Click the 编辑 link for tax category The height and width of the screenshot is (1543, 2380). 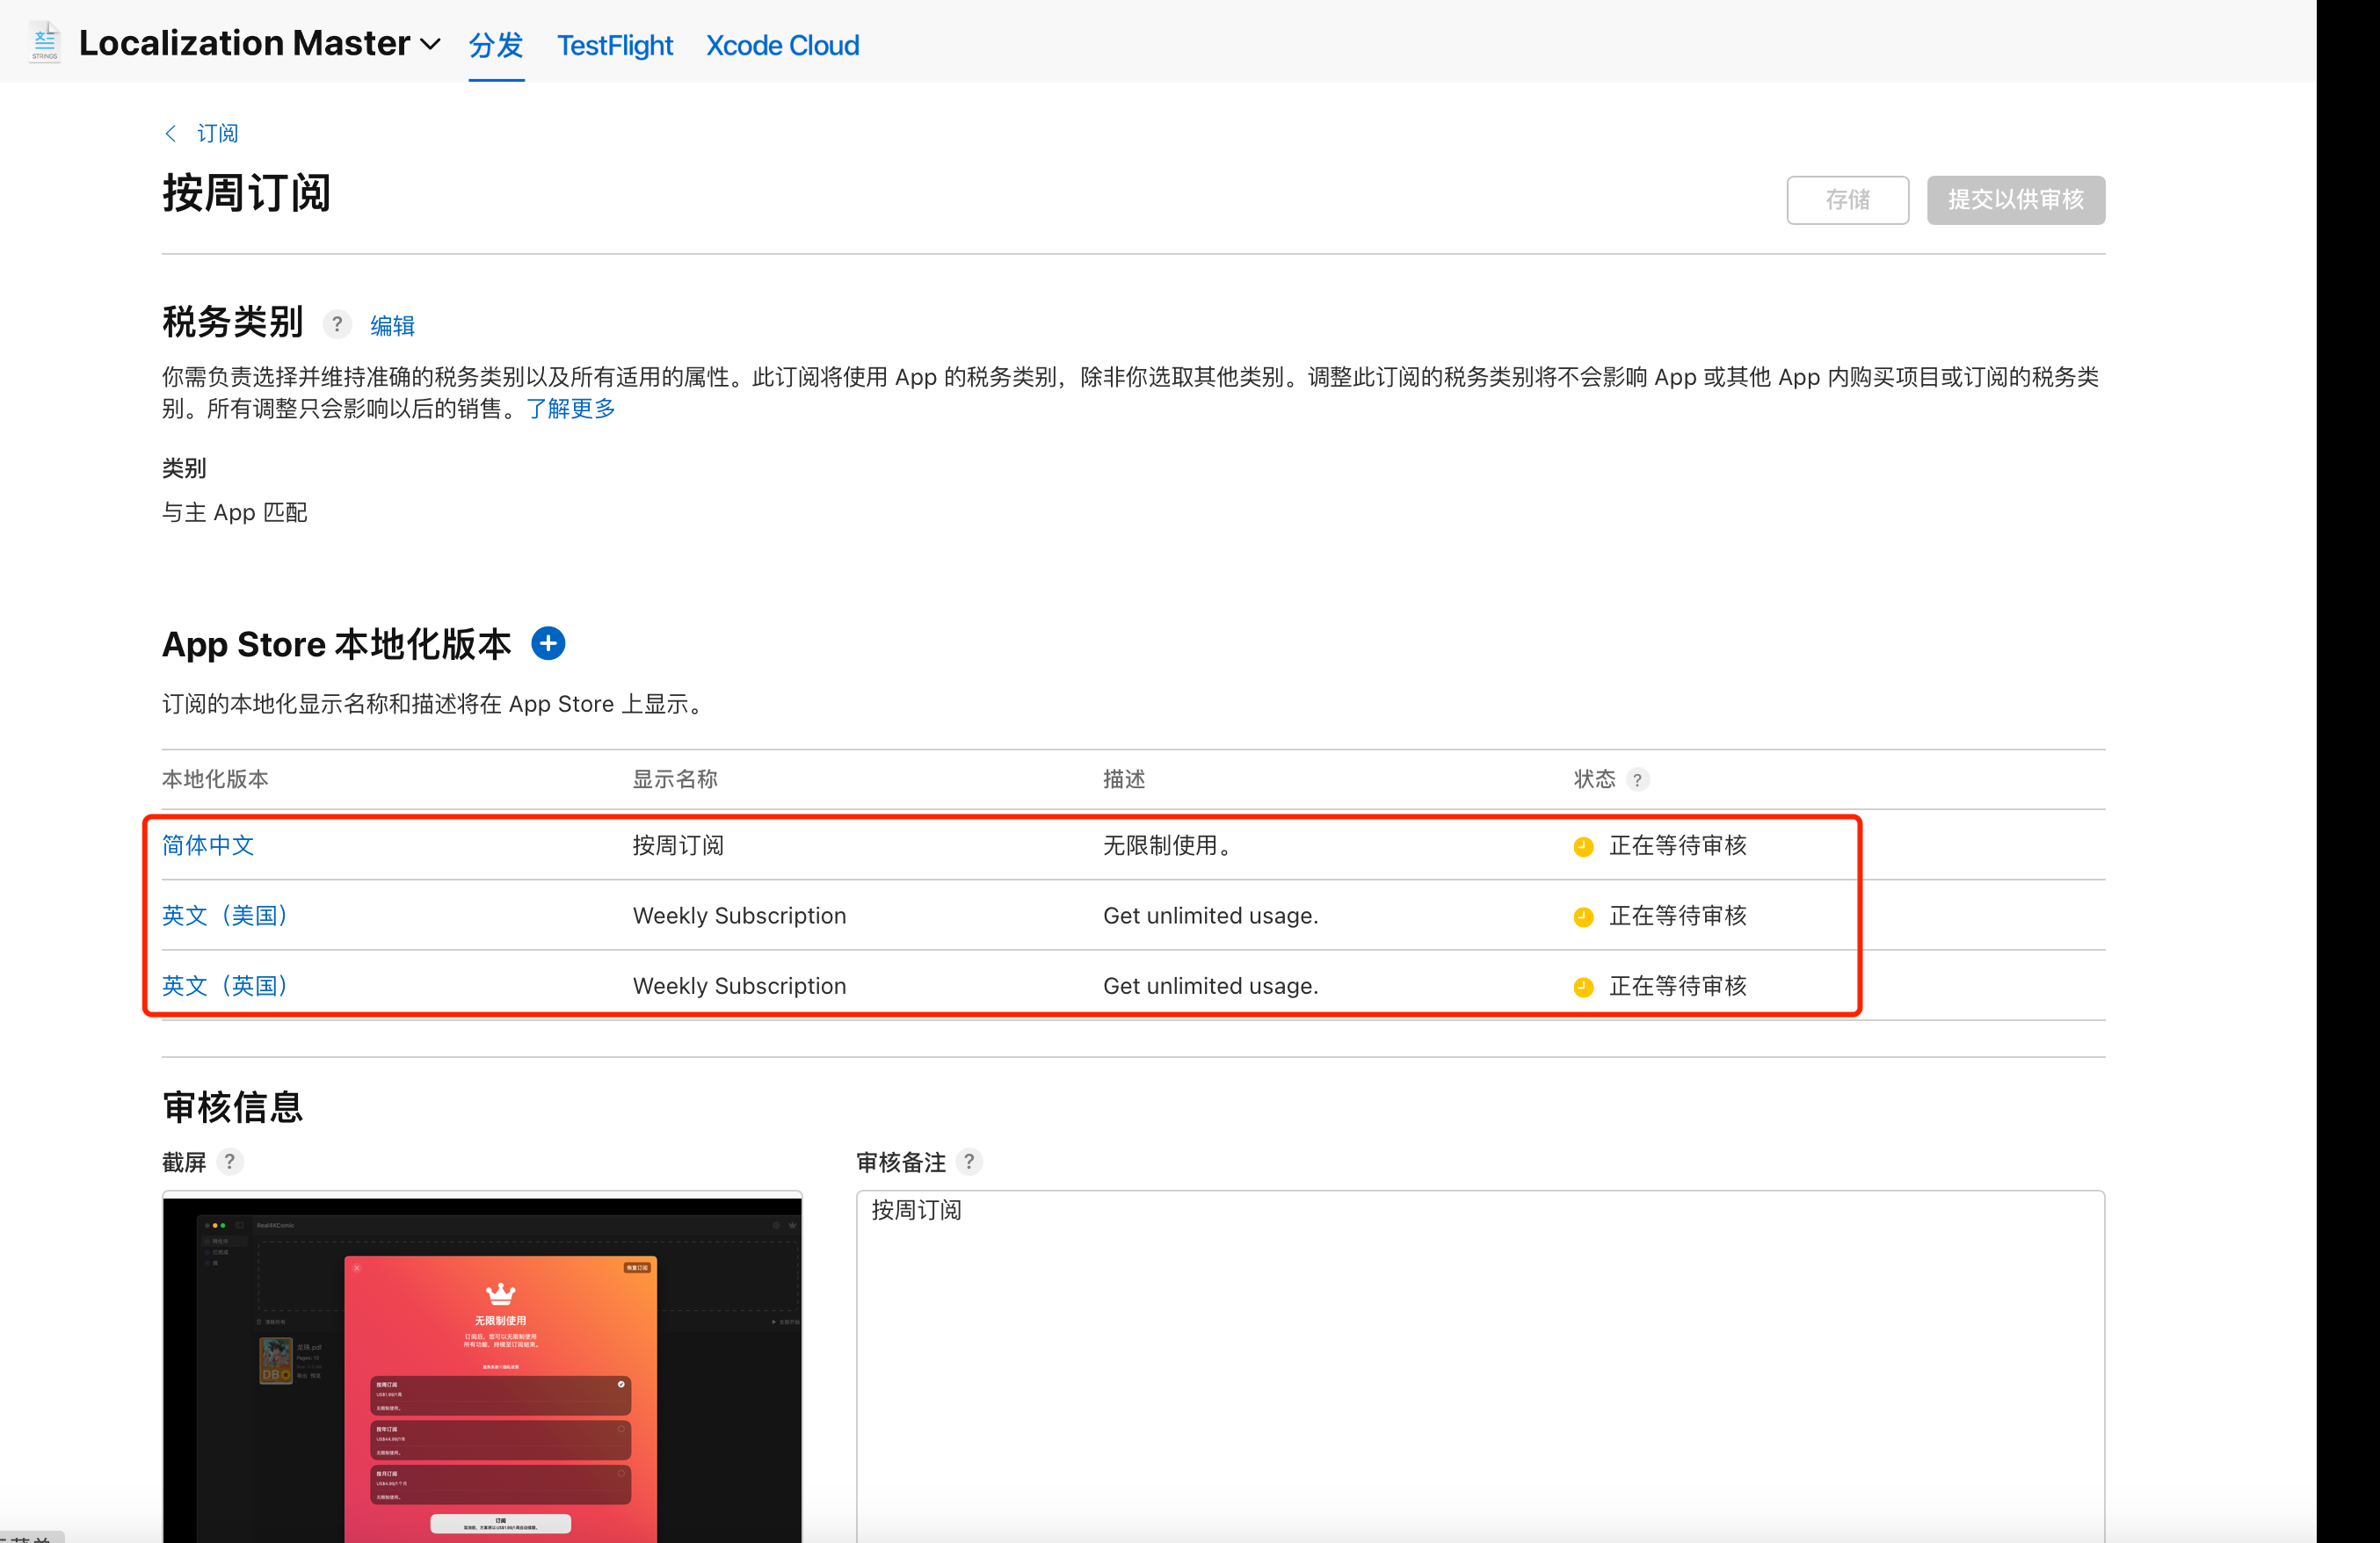(x=392, y=325)
